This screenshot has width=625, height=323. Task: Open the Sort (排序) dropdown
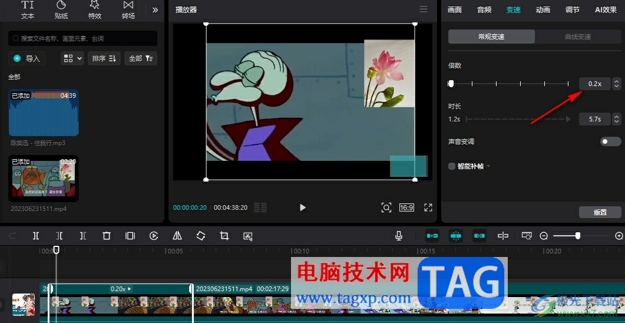coord(104,58)
